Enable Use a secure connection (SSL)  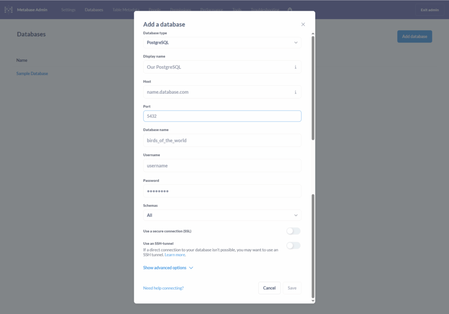point(293,231)
